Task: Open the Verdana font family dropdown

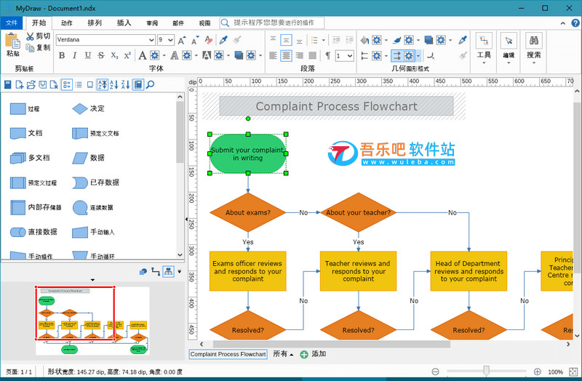Action: coord(151,40)
